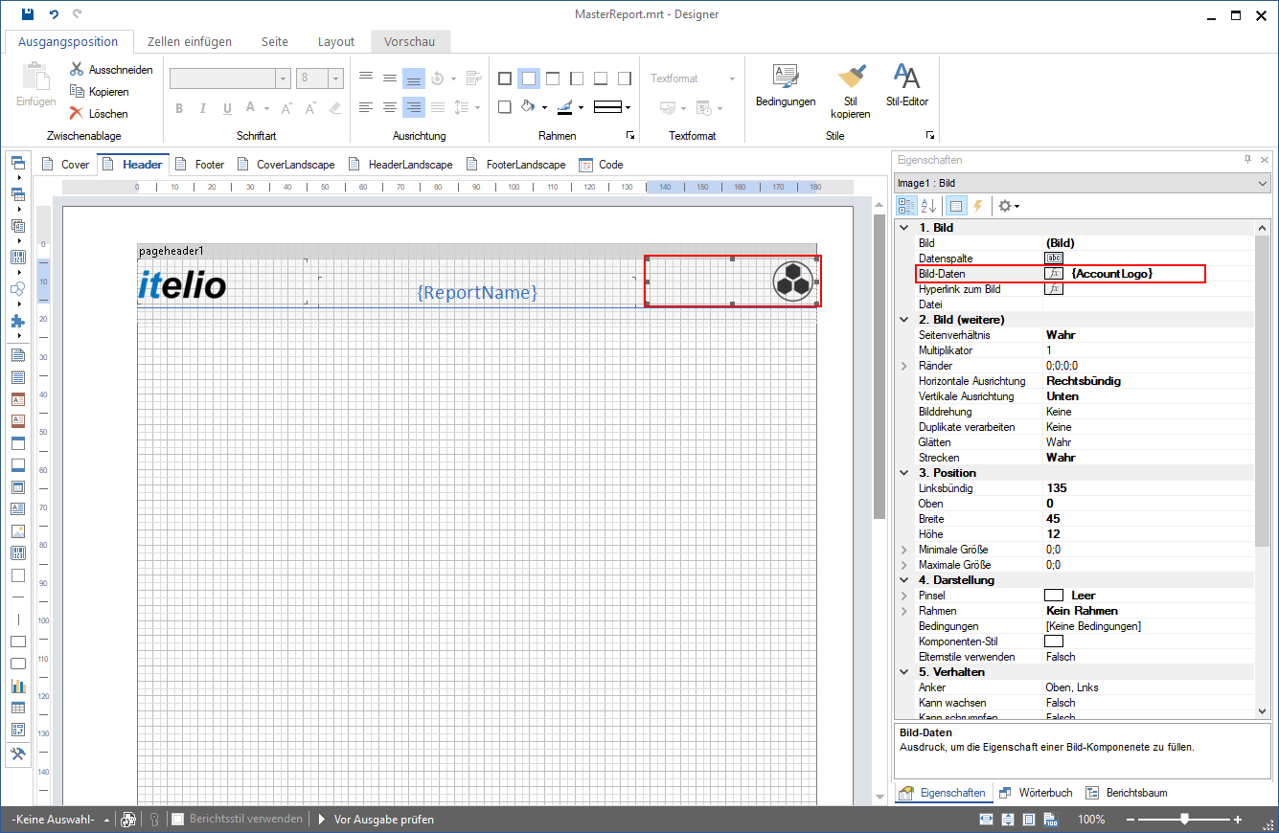
Task: Open properties panel gear settings
Action: pyautogui.click(x=1009, y=205)
